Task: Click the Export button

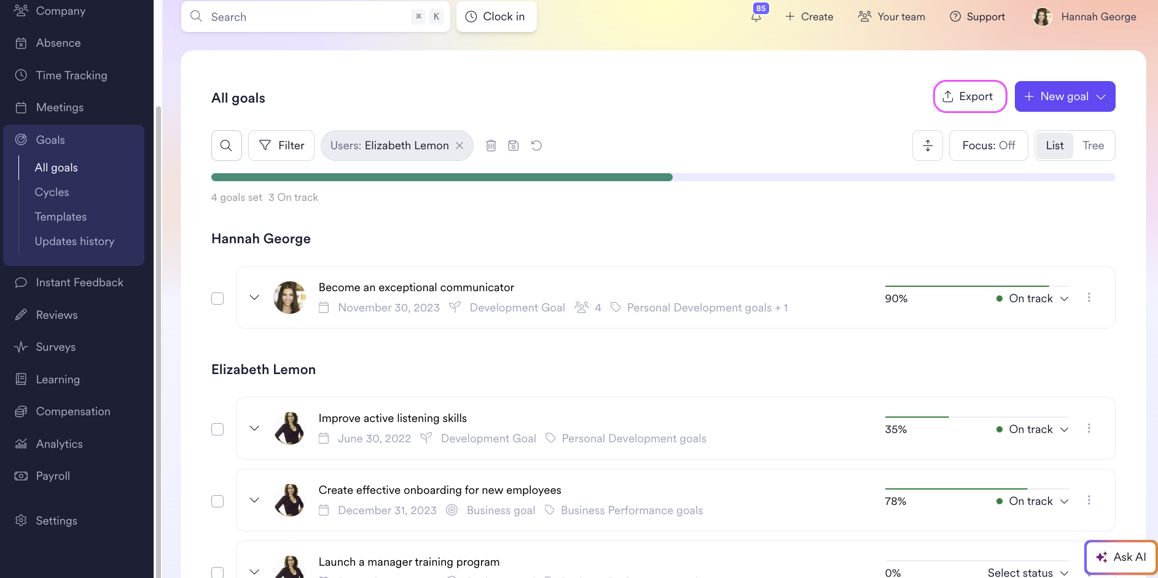Action: click(969, 96)
